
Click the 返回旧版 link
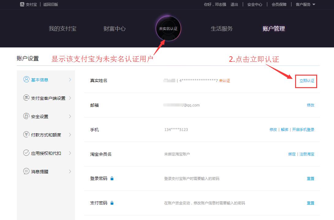[x=51, y=5]
